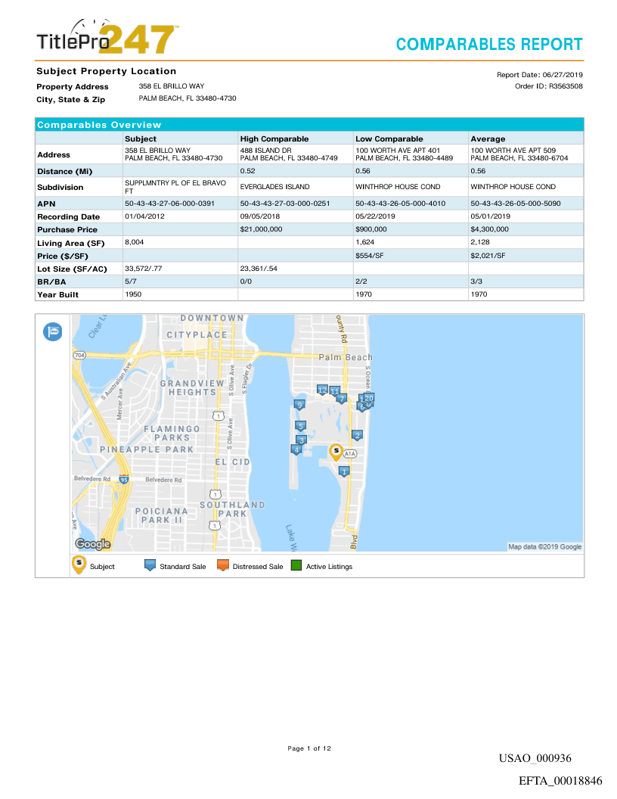This screenshot has height=799, width=617.
Task: Click the Google logo on the map
Action: tap(92, 544)
